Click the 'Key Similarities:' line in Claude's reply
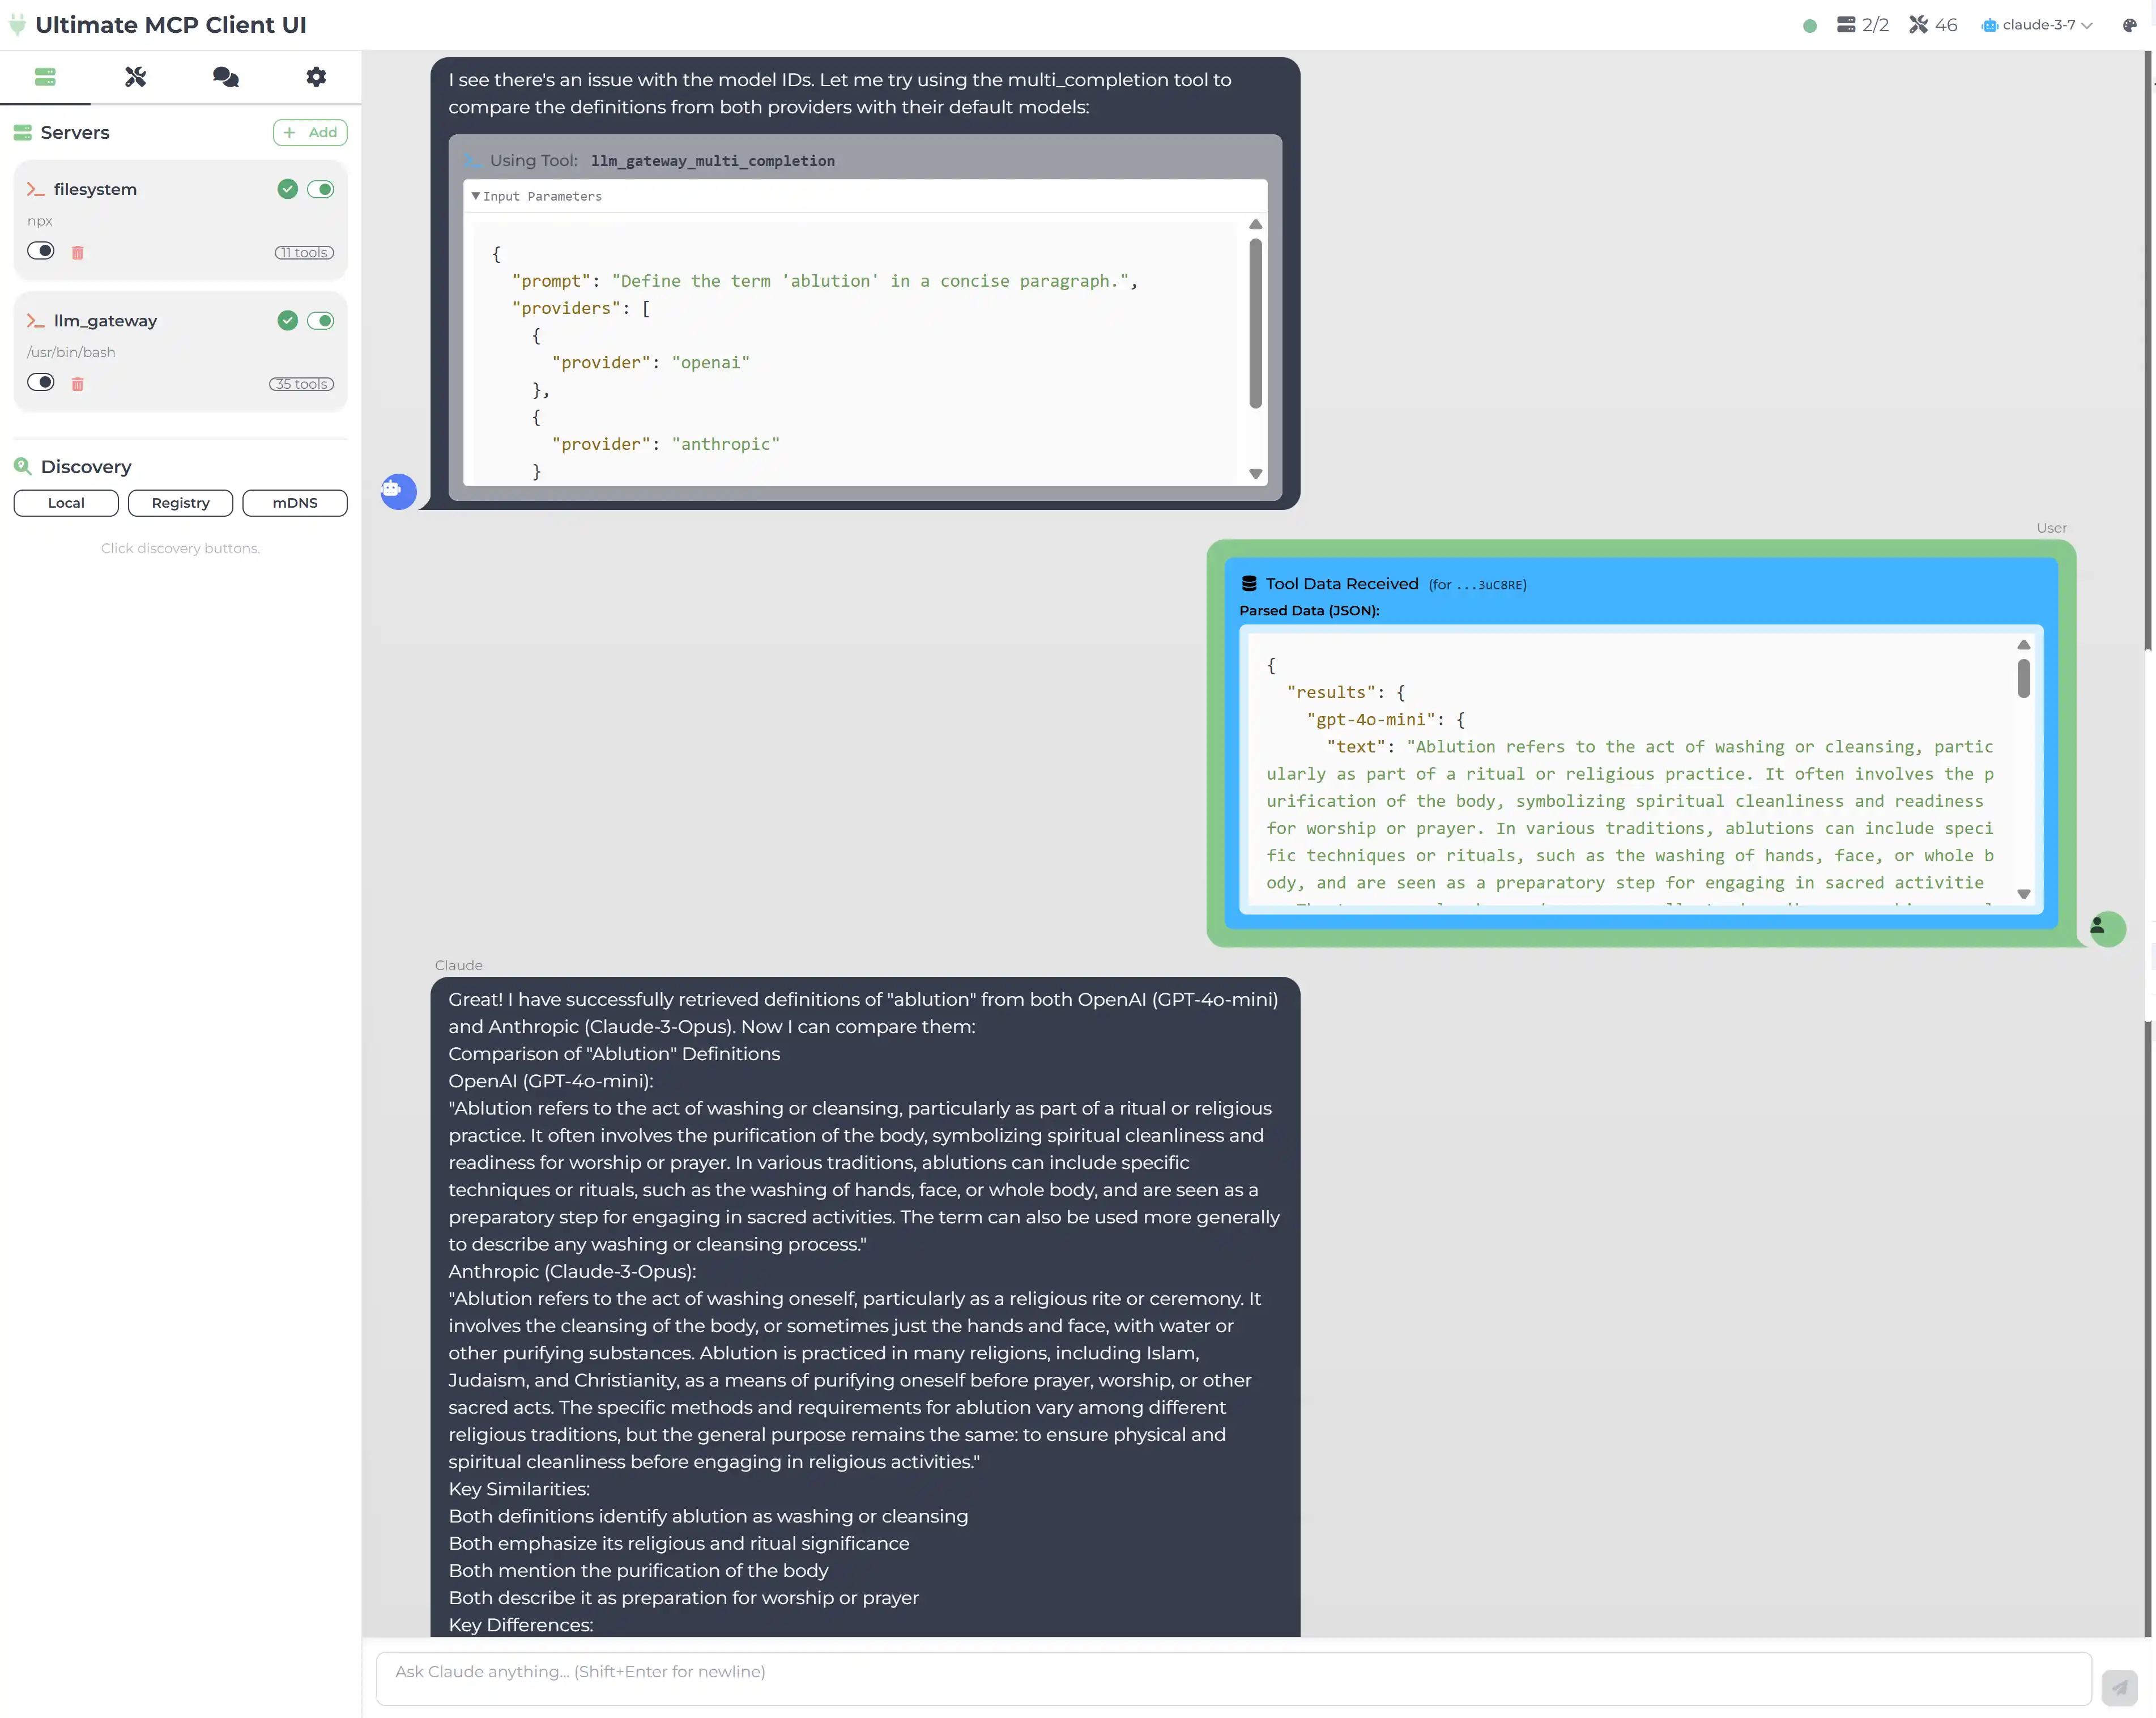The image size is (2156, 1718). tap(519, 1489)
